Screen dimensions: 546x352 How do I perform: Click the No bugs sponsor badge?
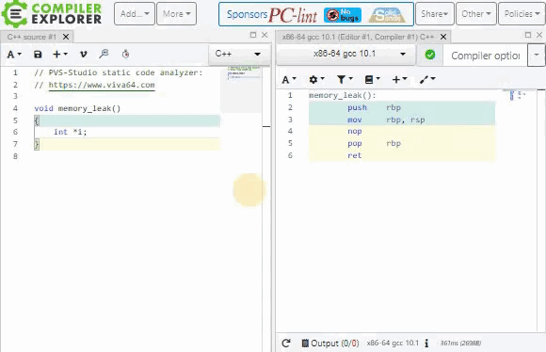pyautogui.click(x=343, y=15)
